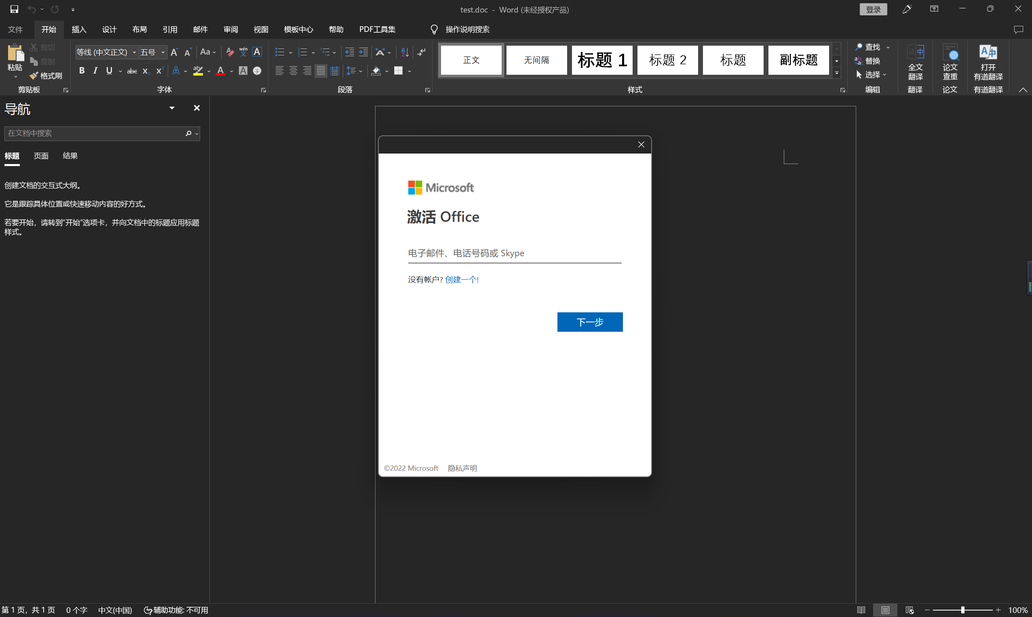
Task: Open the Pages tab in Navigation pane
Action: pos(41,156)
